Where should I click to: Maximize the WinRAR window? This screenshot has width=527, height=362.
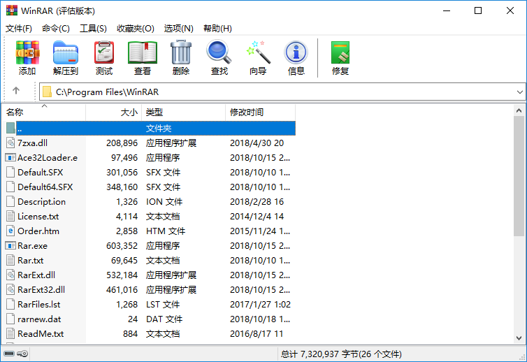478,10
